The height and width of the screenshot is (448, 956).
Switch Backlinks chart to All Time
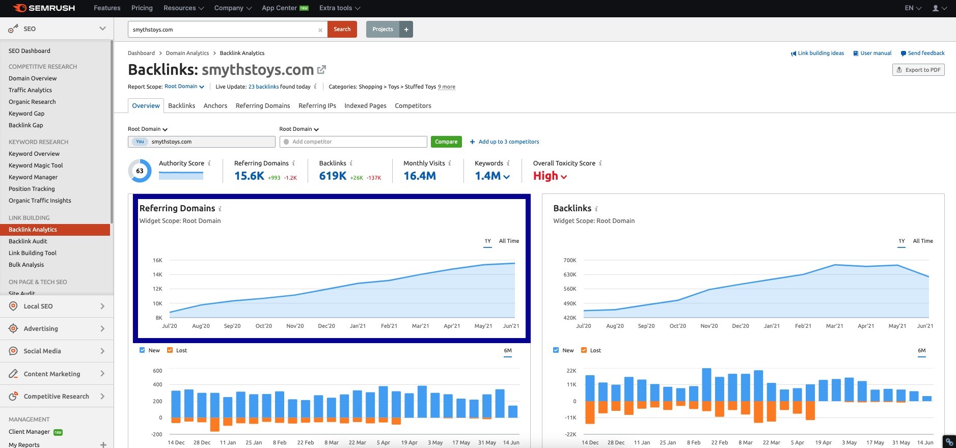point(923,241)
